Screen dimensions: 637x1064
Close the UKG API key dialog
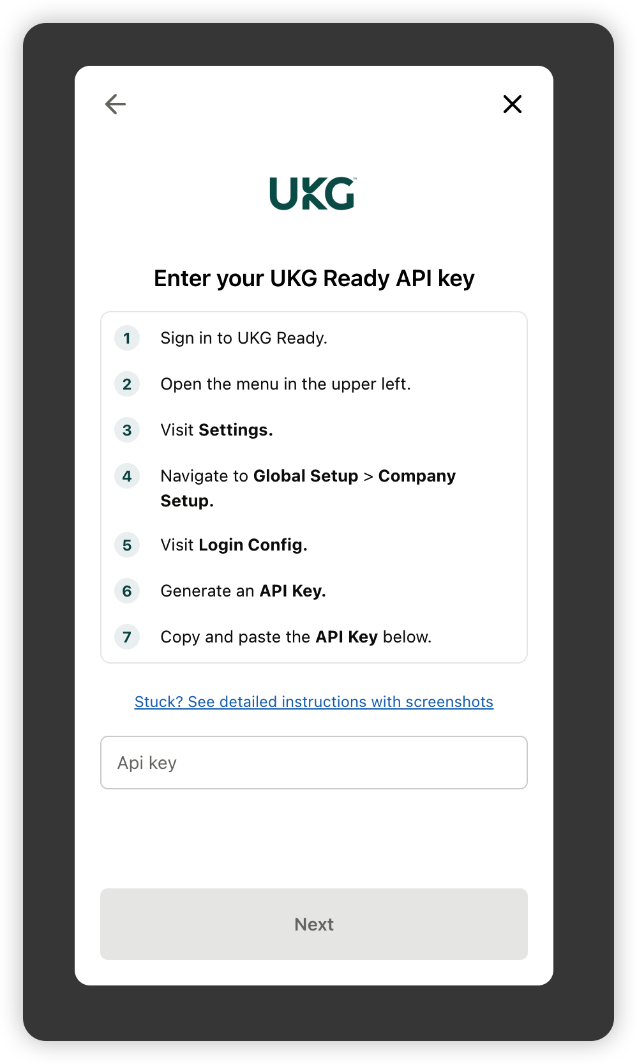point(513,104)
